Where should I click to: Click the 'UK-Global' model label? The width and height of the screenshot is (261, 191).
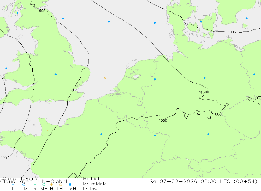[53, 181]
